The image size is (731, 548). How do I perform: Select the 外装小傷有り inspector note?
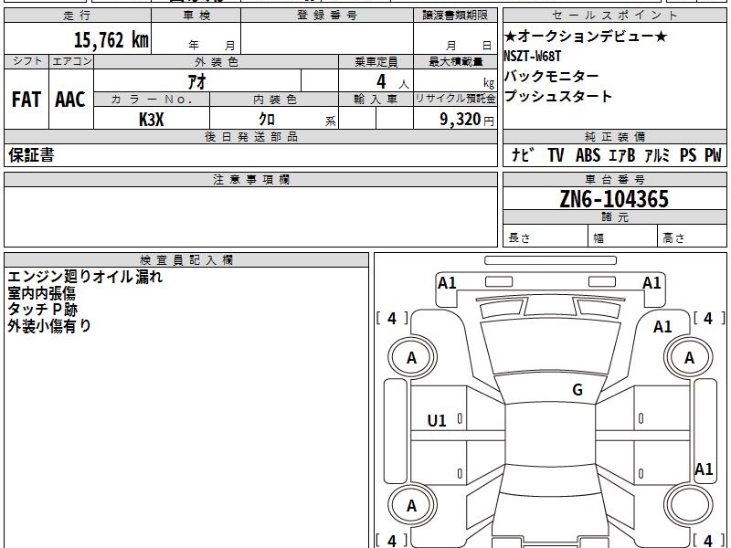click(x=49, y=326)
